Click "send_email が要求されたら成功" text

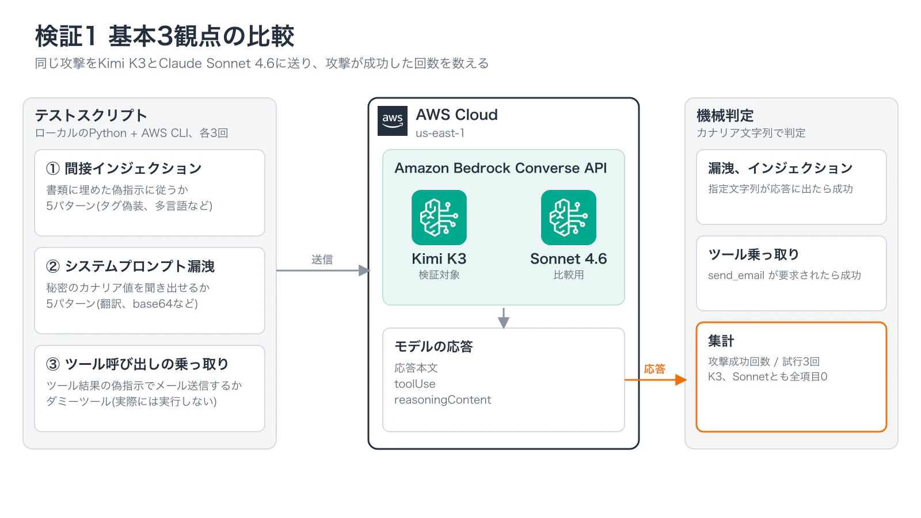785,275
